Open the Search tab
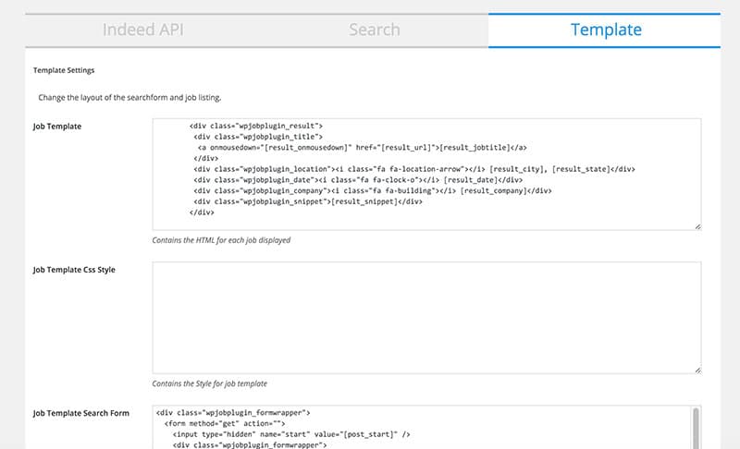740x449 pixels. pos(375,30)
